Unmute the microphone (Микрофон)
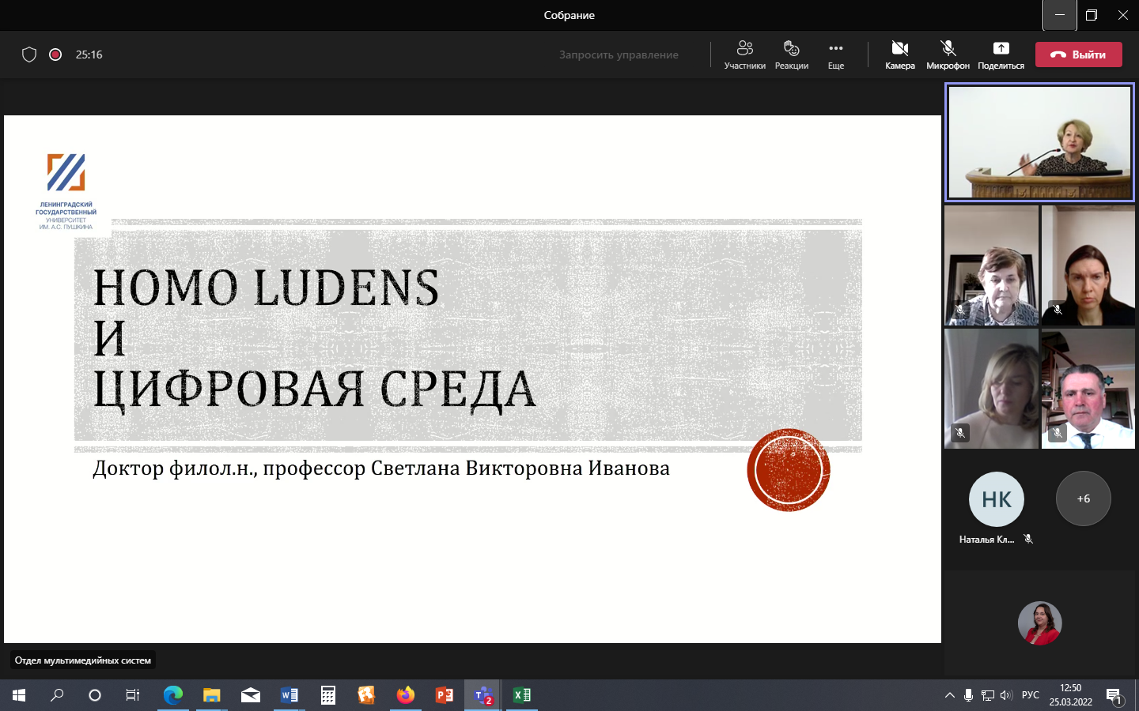 [x=948, y=55]
